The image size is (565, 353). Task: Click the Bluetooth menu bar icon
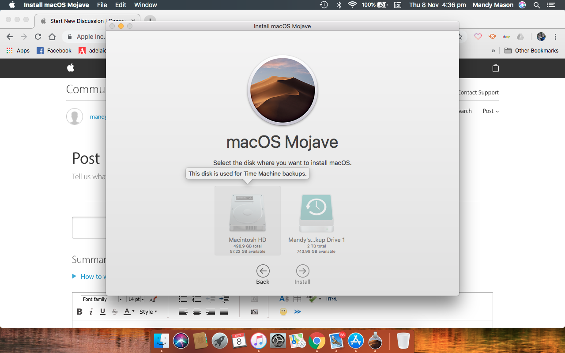(339, 5)
